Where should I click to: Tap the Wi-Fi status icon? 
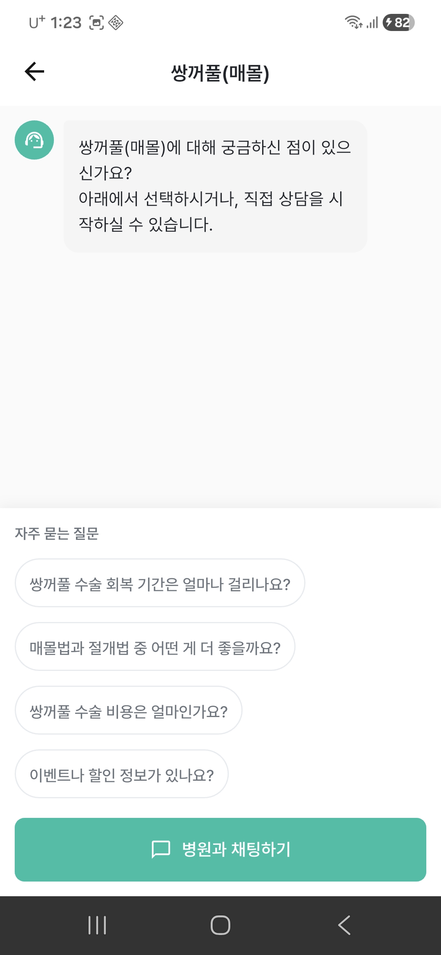(x=353, y=22)
